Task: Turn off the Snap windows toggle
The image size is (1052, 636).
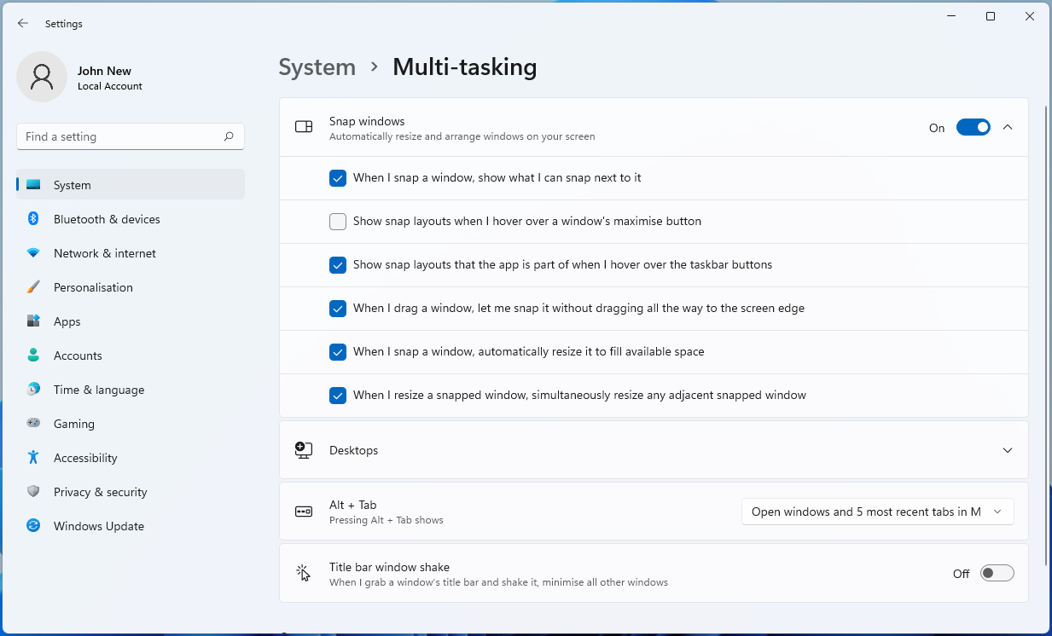Action: (973, 128)
